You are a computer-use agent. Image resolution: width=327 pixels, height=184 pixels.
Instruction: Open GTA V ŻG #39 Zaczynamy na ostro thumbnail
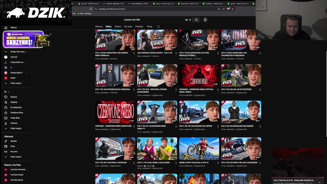pyautogui.click(x=199, y=112)
